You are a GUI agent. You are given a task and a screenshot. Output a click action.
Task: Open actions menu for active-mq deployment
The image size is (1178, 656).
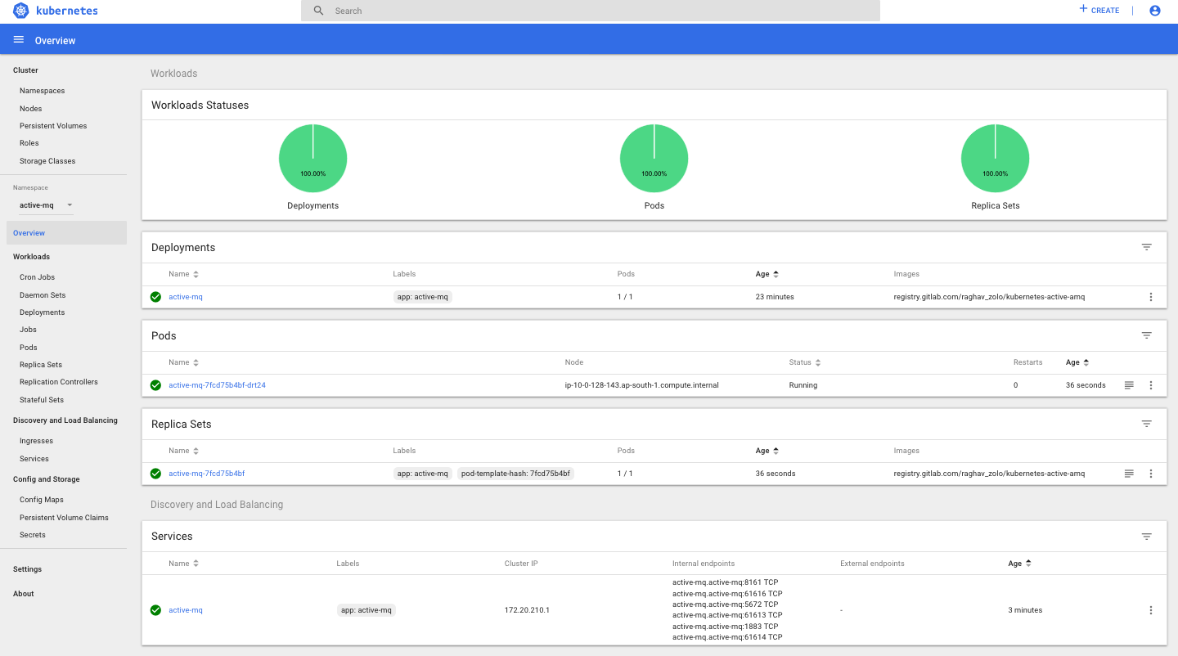(1151, 297)
